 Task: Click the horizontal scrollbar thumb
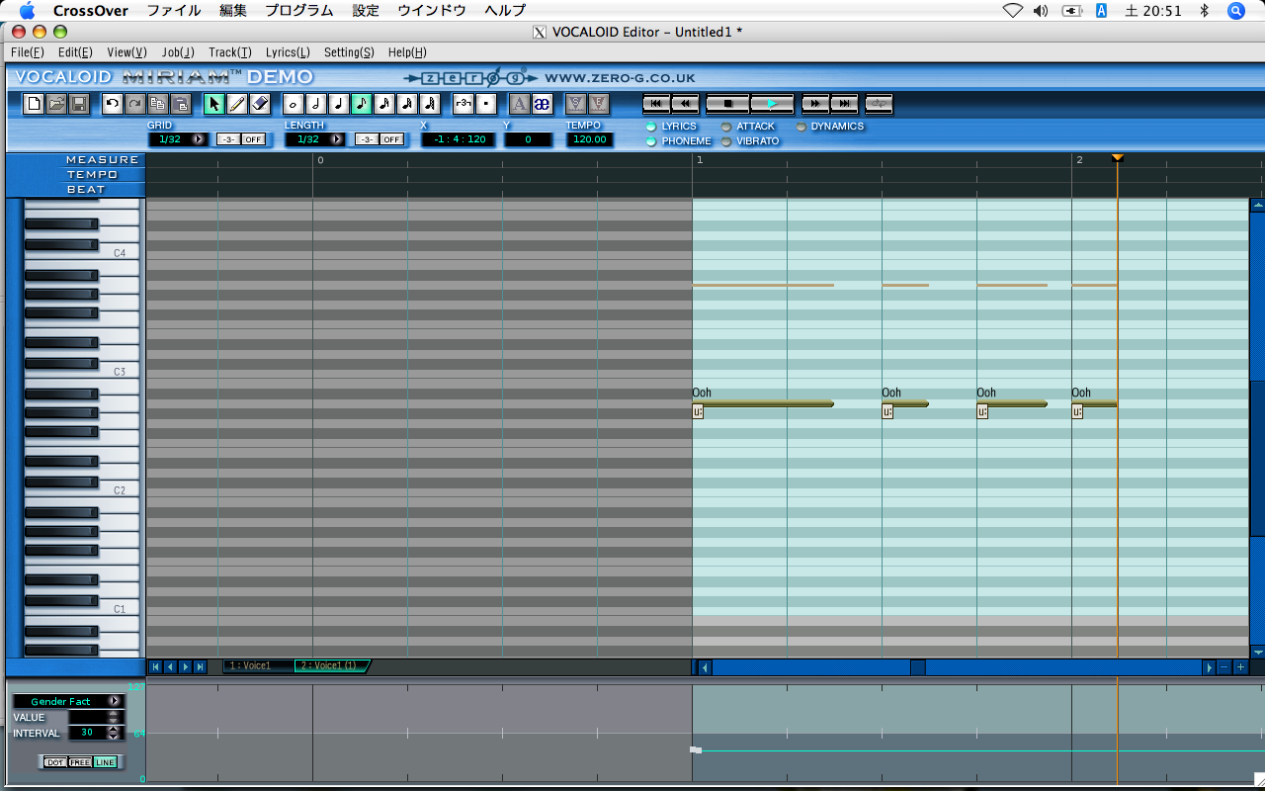[x=918, y=667]
